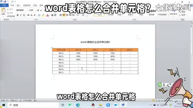Open the font name dropdown
193x108 pixels.
28,10
